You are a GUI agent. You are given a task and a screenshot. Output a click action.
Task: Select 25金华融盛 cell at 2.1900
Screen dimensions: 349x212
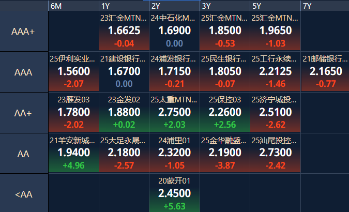coord(225,153)
